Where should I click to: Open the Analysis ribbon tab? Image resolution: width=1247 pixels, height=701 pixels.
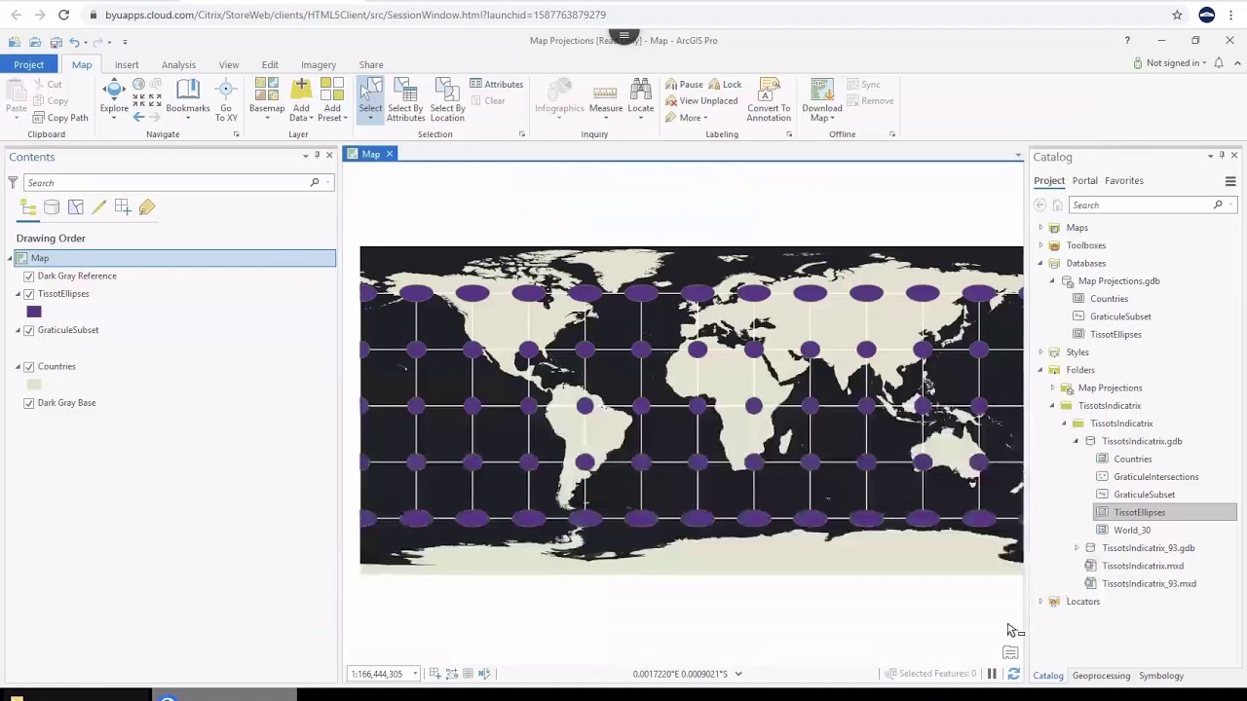[x=178, y=65]
